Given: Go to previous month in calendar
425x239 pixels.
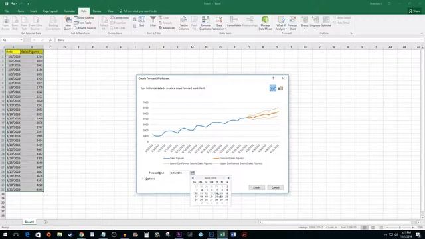Looking at the screenshot, I should [193, 178].
